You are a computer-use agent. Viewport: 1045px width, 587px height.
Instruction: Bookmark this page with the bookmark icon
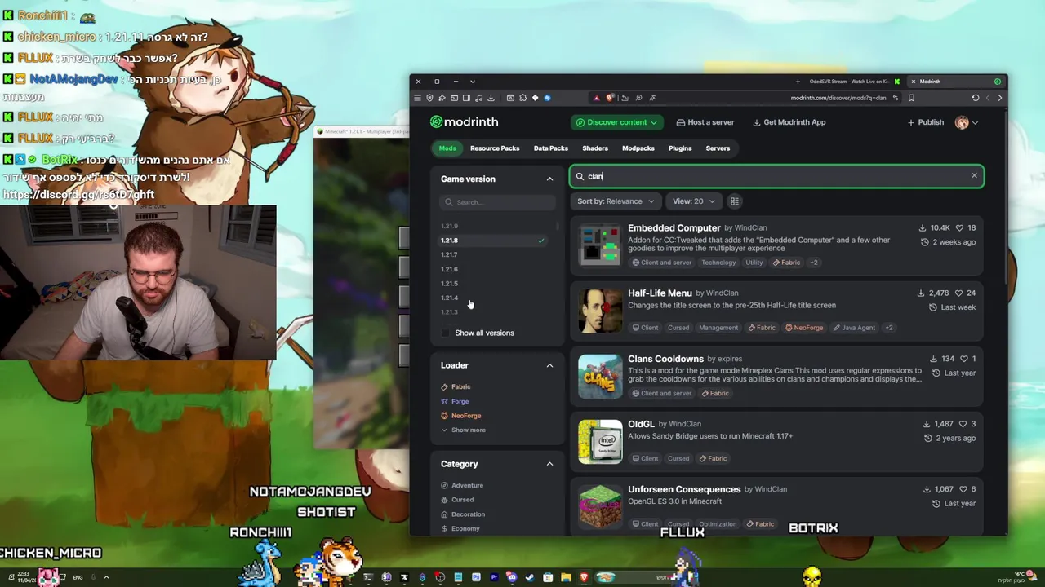click(x=911, y=98)
